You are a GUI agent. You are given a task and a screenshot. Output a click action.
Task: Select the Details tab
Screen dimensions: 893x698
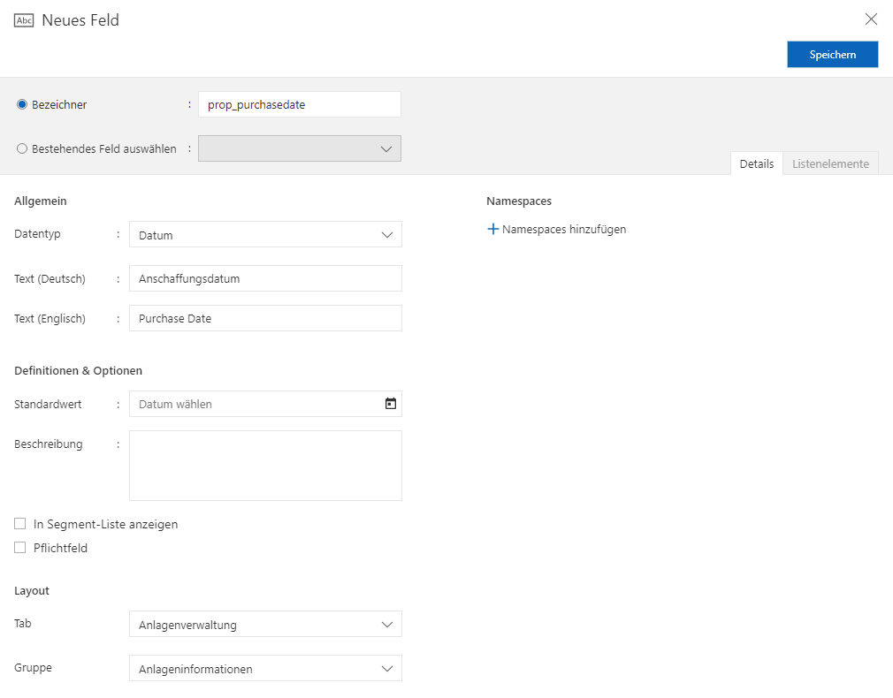(x=756, y=163)
